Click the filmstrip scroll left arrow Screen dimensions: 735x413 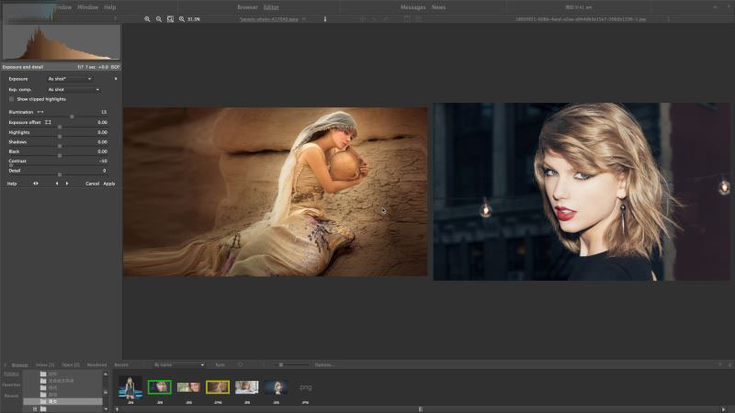pos(117,408)
